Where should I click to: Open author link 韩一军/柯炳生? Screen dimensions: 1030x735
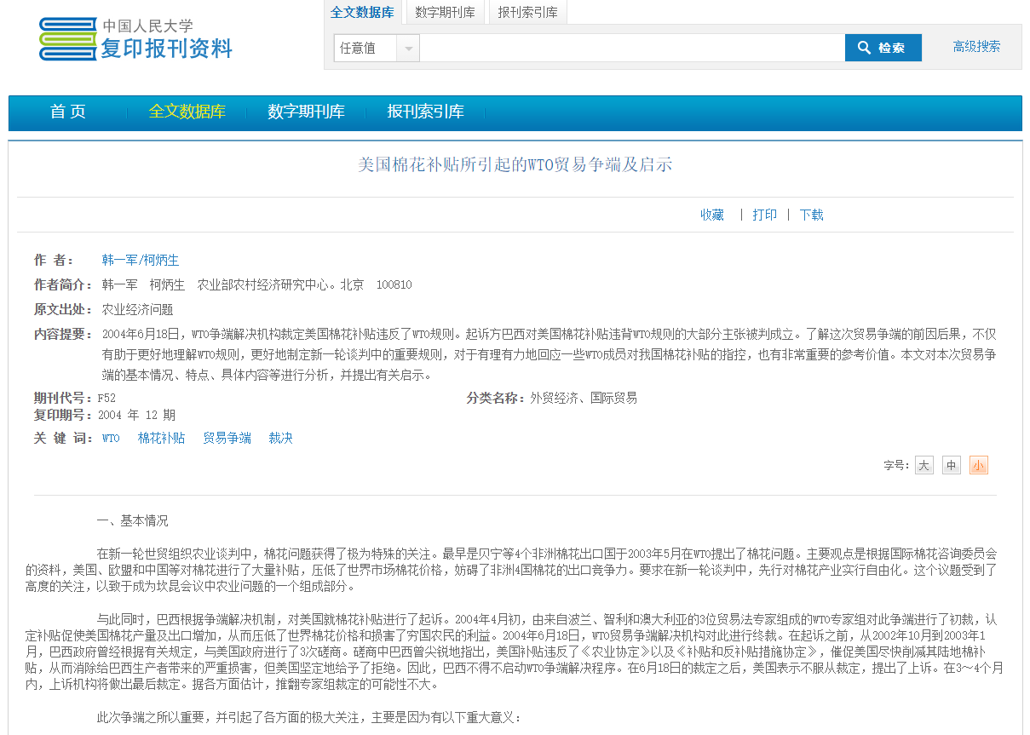[141, 260]
